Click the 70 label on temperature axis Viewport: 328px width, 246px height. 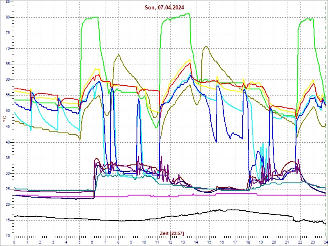tap(8, 48)
